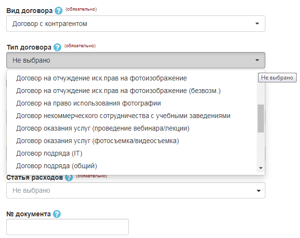
Task: Click the arrow of Статья расходов combo box
Action: (259, 191)
